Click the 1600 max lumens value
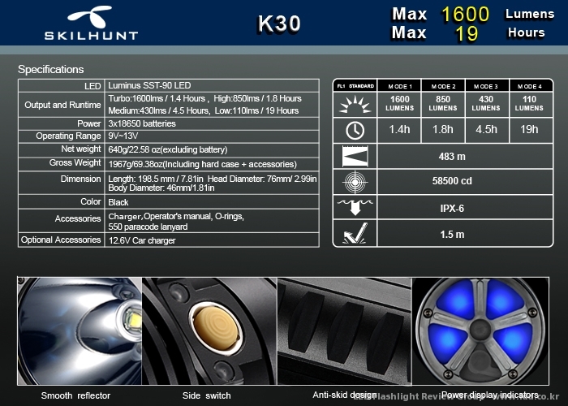This screenshot has height=406, width=568. (465, 14)
